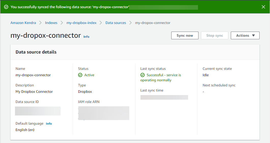Click the Stop sync button
This screenshot has height=143, width=270.
pyautogui.click(x=215, y=35)
